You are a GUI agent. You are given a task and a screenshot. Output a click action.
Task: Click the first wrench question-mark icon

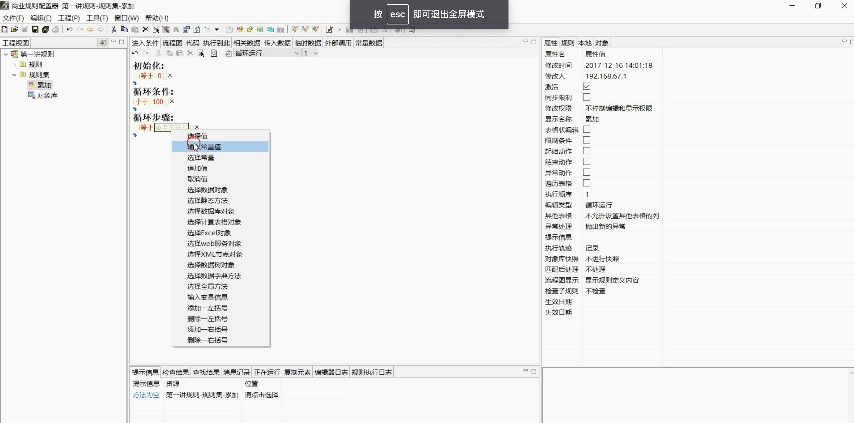click(295, 30)
